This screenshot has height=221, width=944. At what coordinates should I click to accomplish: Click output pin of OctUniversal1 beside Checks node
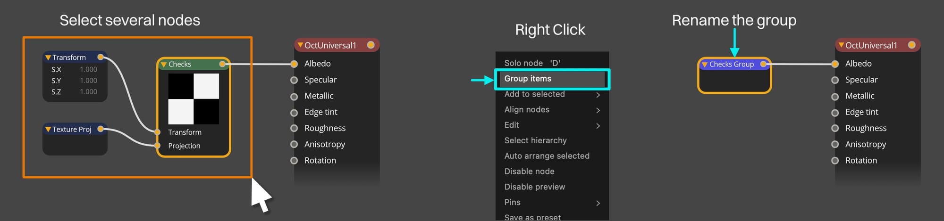click(x=371, y=45)
